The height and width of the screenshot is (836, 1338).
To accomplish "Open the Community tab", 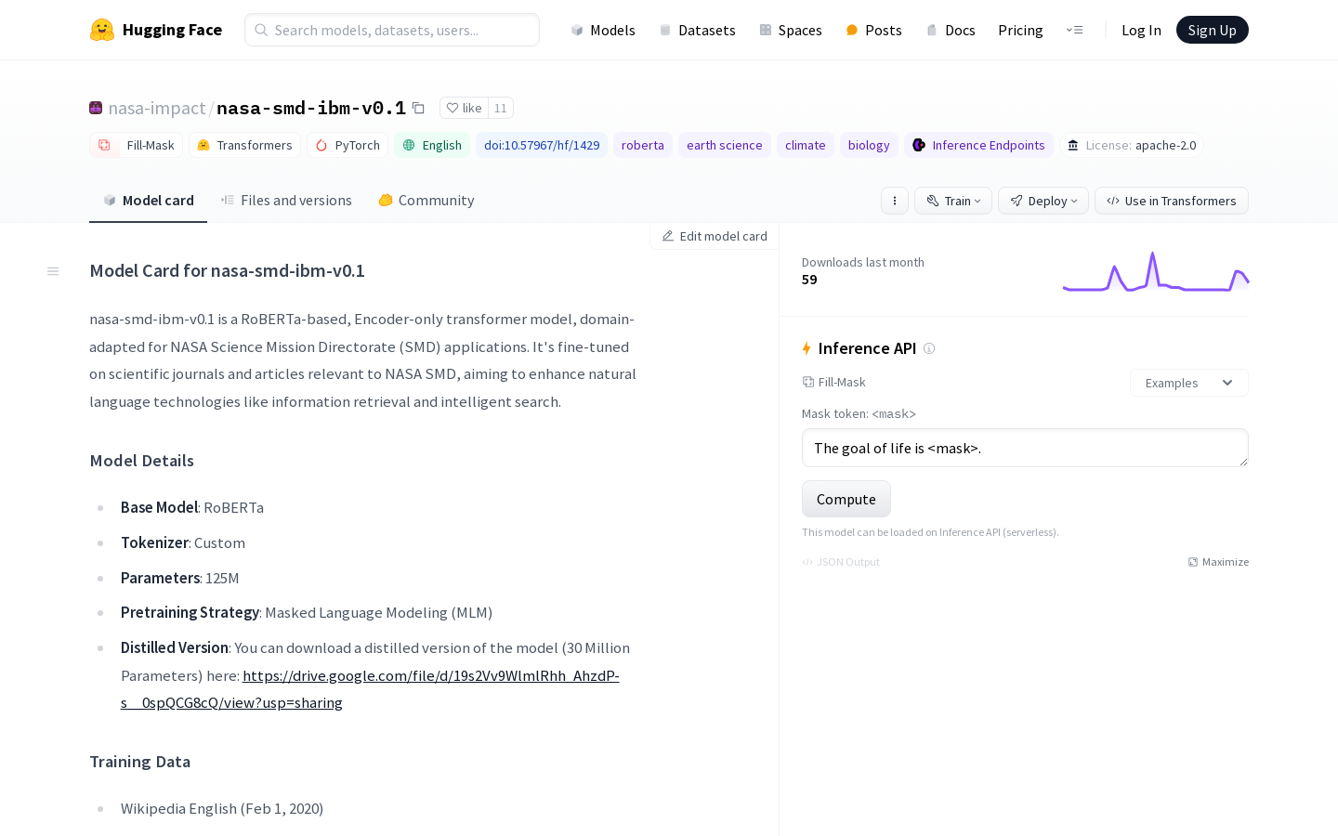I will point(426,201).
